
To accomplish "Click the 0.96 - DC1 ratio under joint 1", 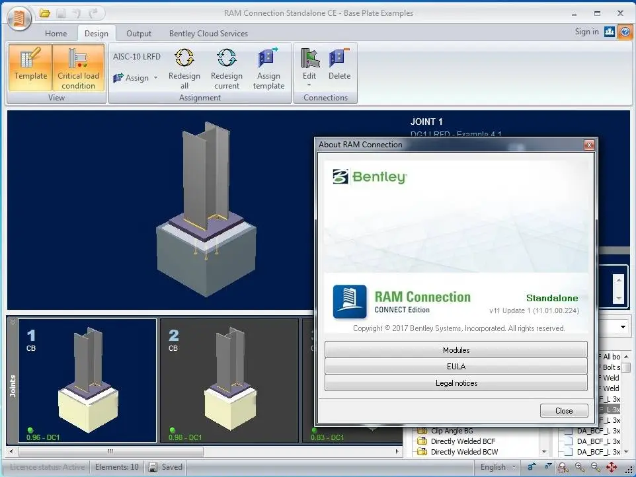I will coord(43,437).
